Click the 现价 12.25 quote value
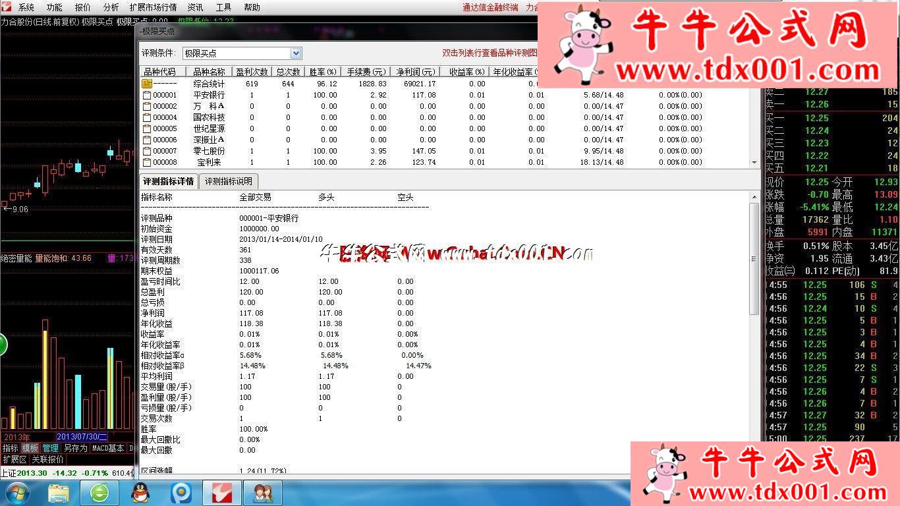 pos(816,182)
